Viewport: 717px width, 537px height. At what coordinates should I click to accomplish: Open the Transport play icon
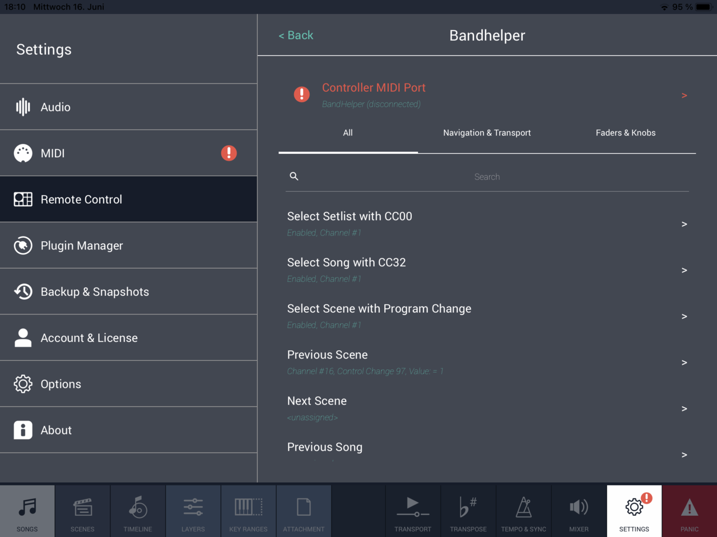click(x=413, y=506)
